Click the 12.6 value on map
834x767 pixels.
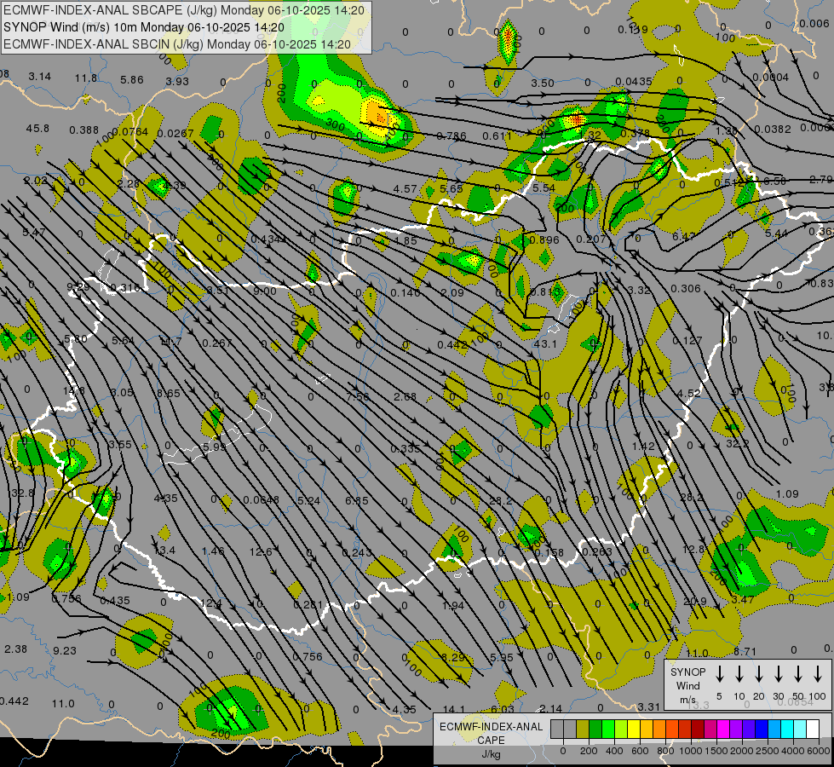tap(261, 551)
